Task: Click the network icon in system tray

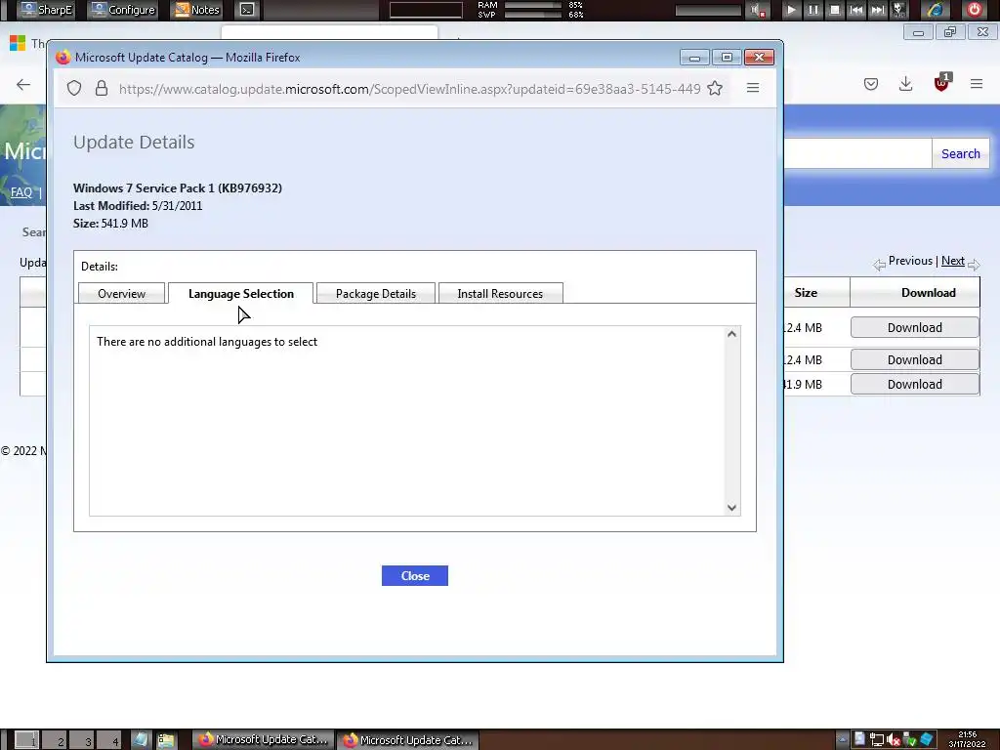Action: tap(877, 740)
